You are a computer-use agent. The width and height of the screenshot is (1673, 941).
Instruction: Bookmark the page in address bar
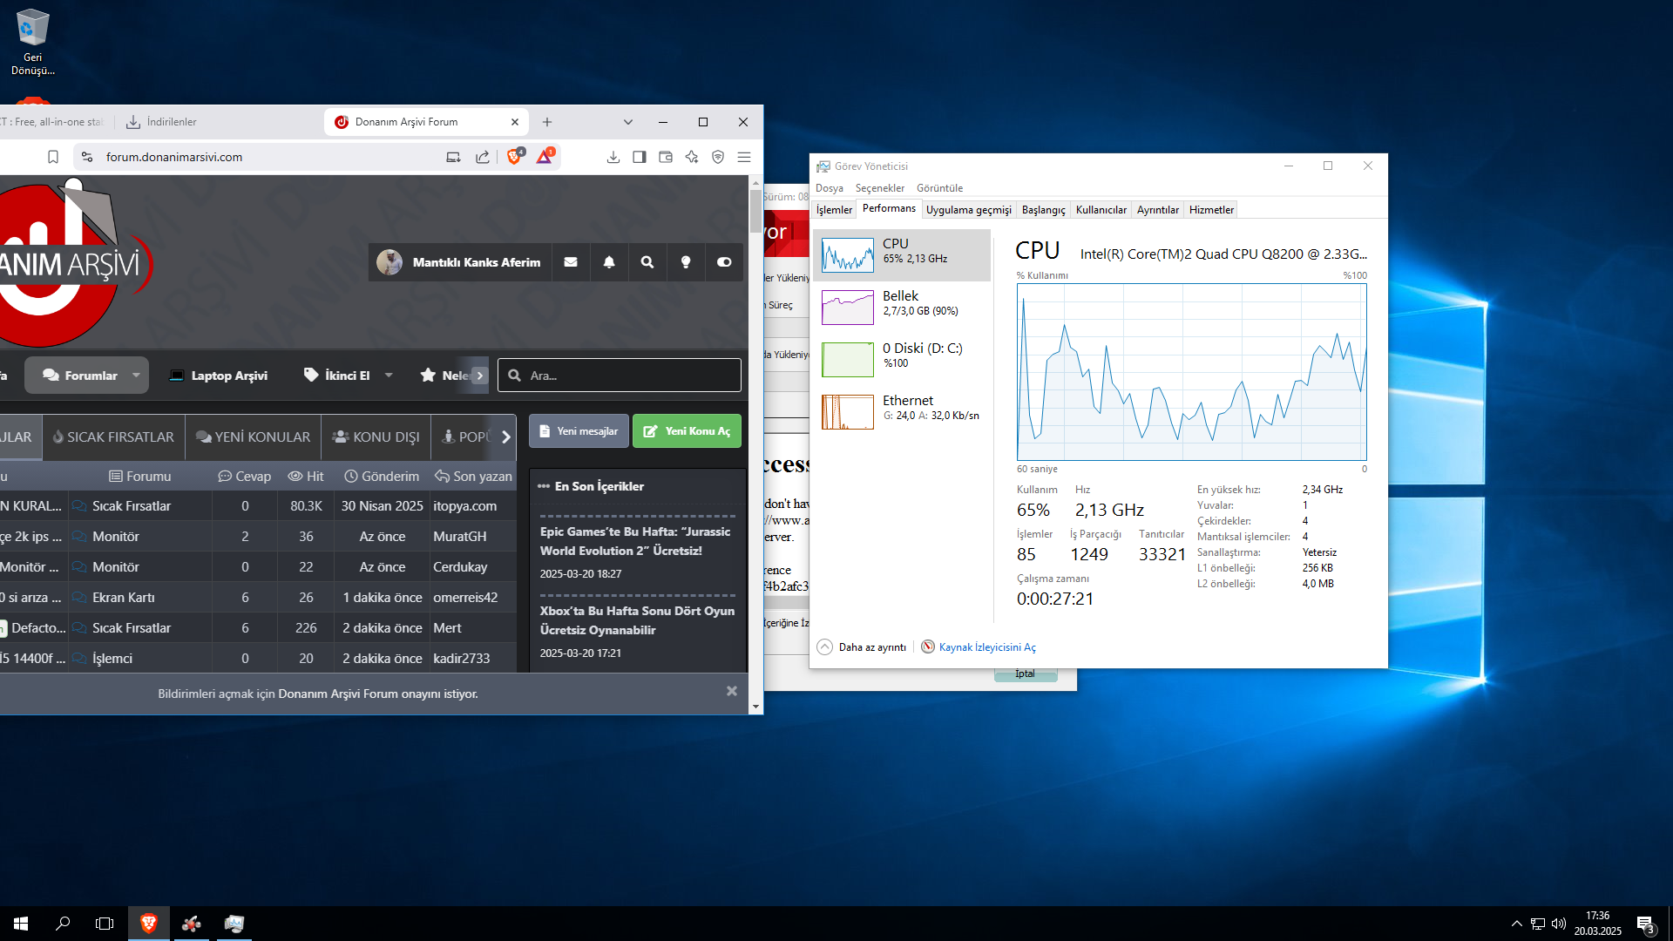click(x=53, y=157)
